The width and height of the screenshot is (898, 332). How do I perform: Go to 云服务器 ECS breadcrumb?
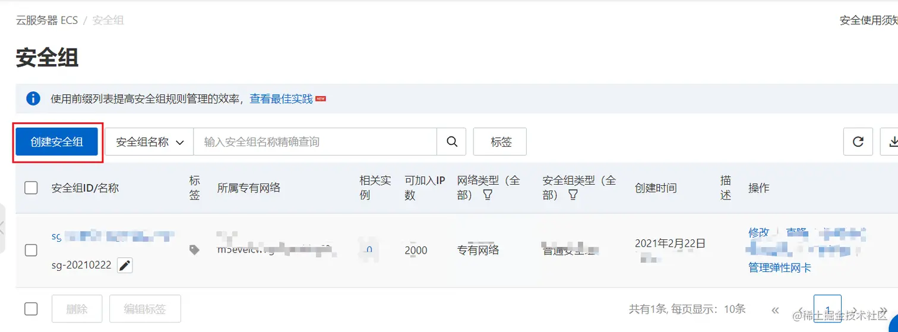tap(47, 20)
